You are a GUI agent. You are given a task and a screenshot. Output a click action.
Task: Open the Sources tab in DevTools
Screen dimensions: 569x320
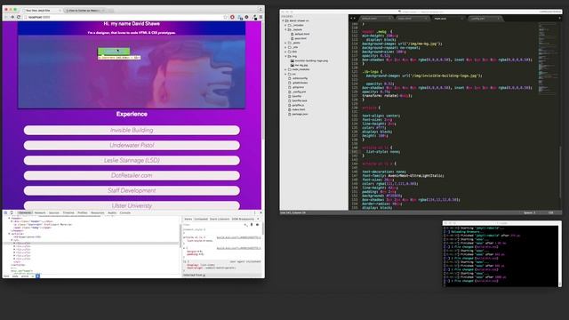53,212
